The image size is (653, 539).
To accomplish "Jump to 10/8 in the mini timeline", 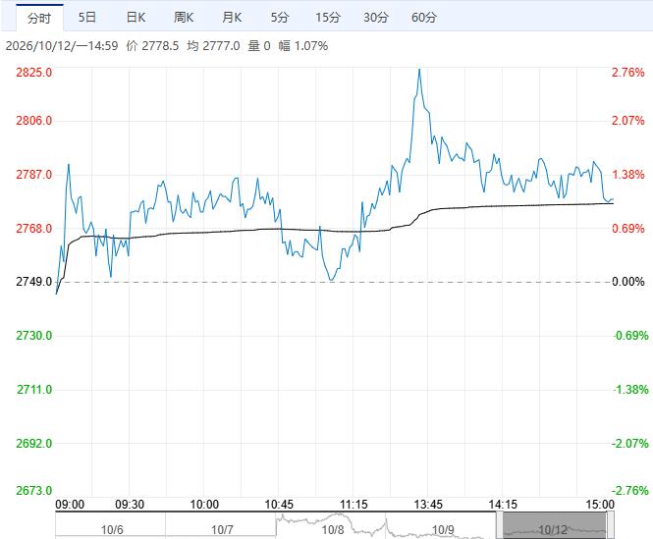I will point(332,530).
